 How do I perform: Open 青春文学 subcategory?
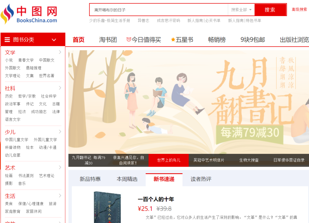(x=26, y=60)
